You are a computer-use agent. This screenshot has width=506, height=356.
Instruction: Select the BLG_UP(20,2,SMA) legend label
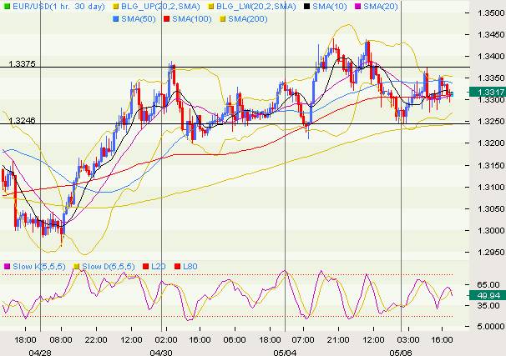(x=160, y=7)
